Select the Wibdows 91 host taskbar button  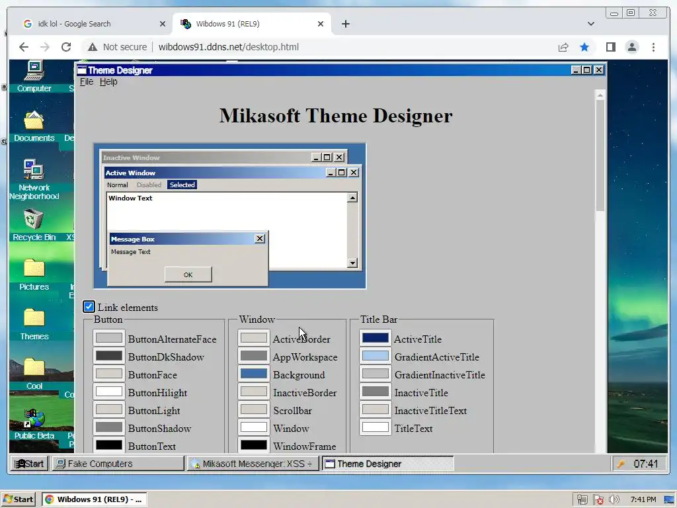(x=94, y=499)
